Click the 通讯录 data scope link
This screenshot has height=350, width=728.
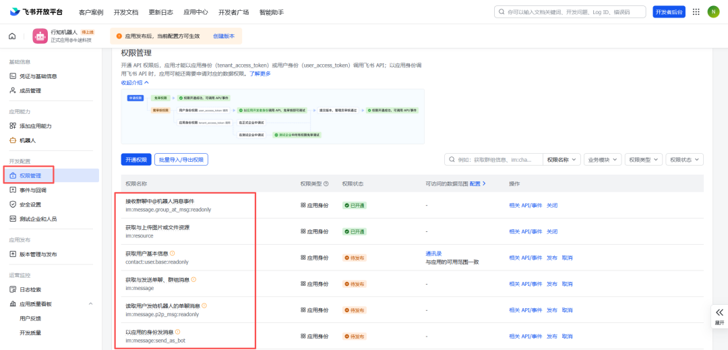433,254
